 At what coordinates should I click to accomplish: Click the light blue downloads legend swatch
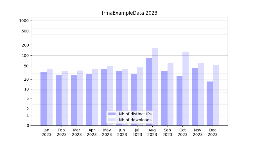[x=112, y=120]
